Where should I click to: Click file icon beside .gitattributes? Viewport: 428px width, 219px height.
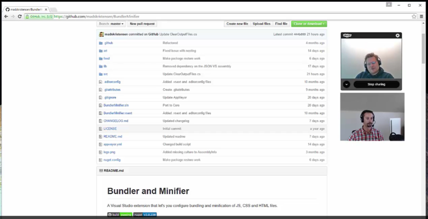[101, 90]
